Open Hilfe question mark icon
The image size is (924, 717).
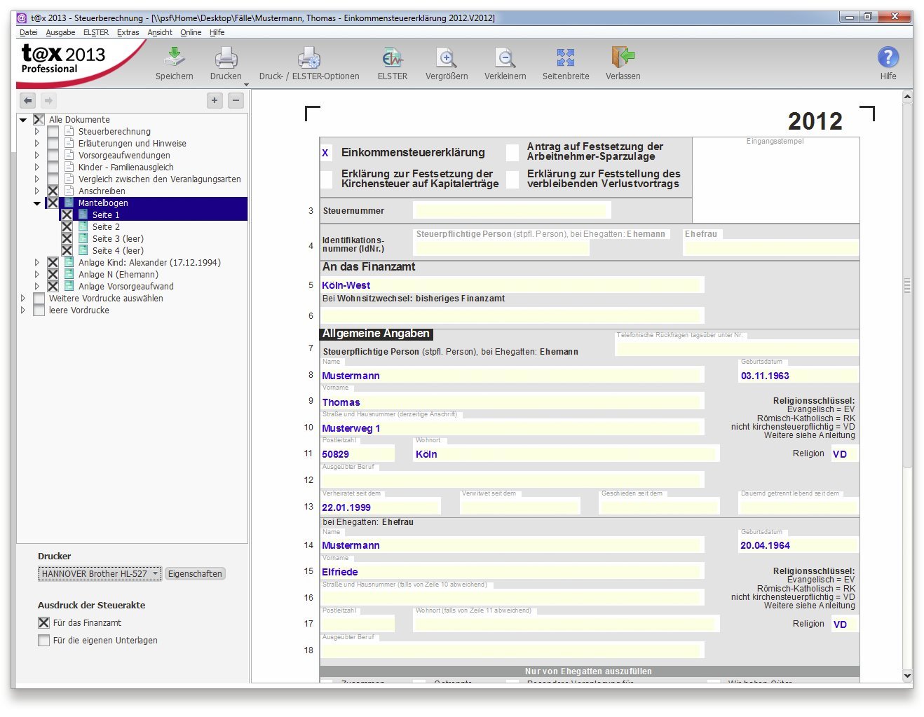click(888, 57)
